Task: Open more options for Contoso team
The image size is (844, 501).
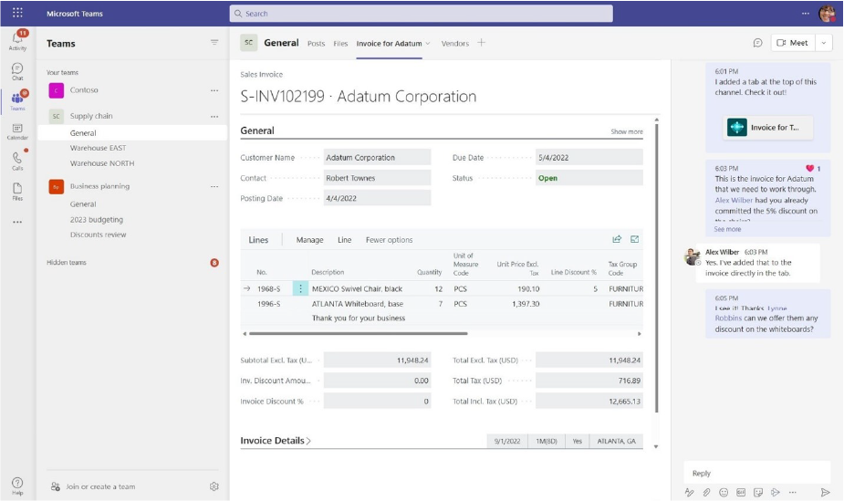Action: [214, 90]
